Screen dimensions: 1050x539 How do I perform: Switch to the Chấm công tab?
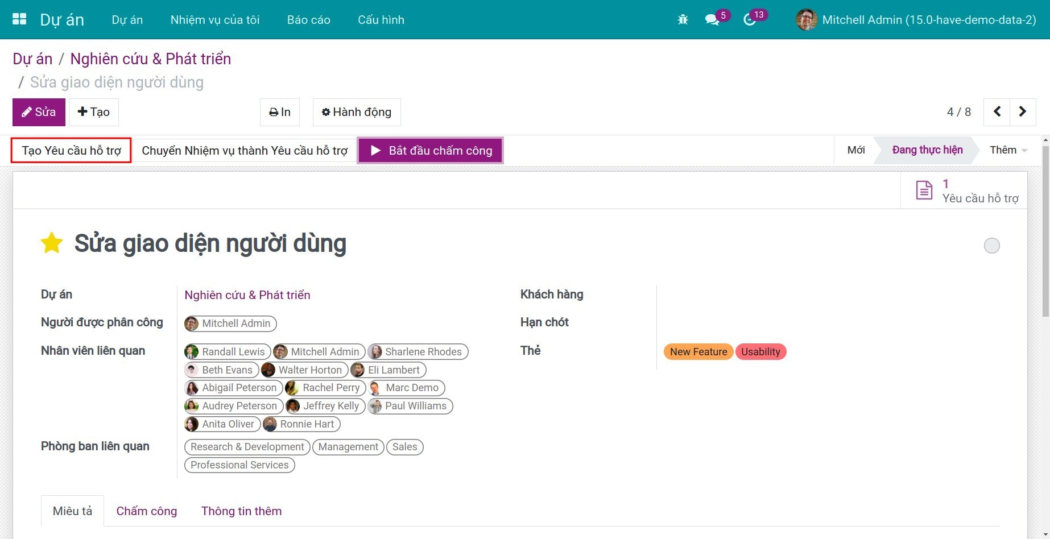pyautogui.click(x=146, y=511)
